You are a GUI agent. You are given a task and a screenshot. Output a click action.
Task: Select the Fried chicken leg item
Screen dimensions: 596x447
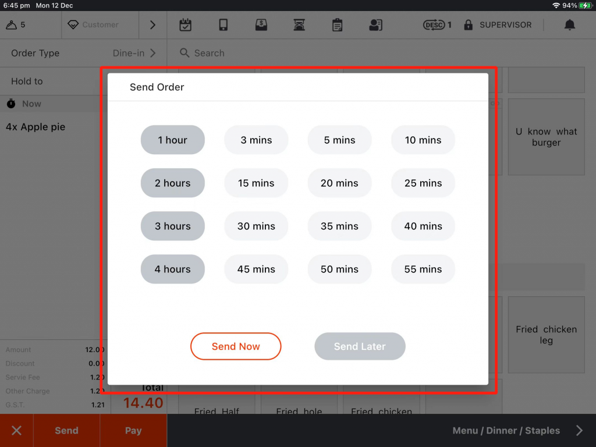[546, 335]
